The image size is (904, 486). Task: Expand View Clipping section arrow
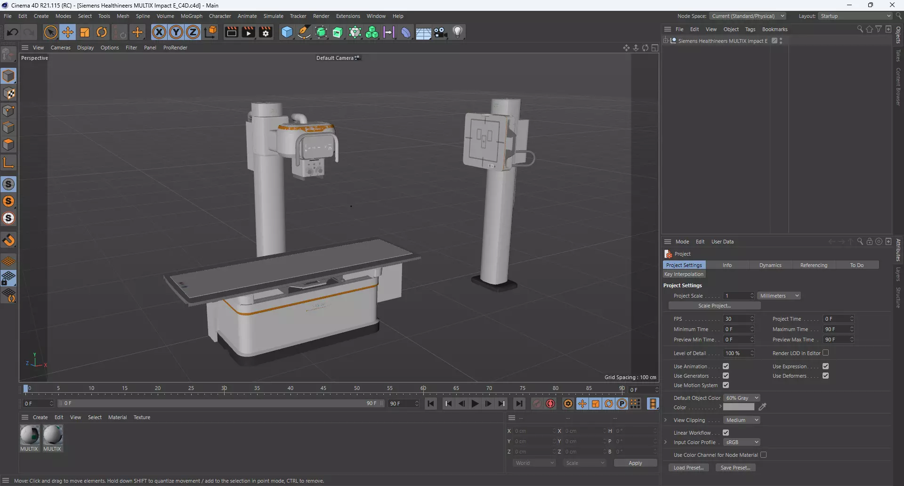coord(666,420)
